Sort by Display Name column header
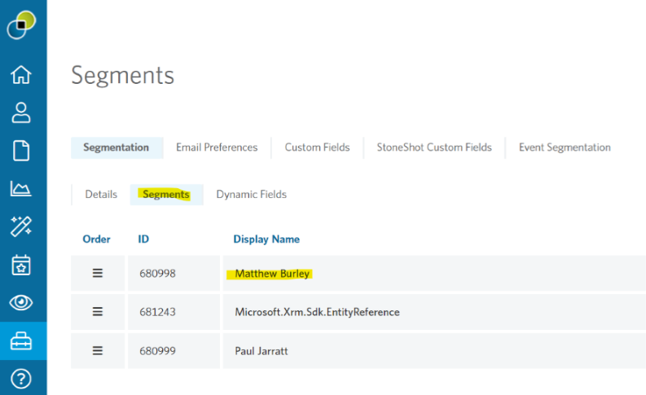Viewport: 646px width, 395px height. 266,239
